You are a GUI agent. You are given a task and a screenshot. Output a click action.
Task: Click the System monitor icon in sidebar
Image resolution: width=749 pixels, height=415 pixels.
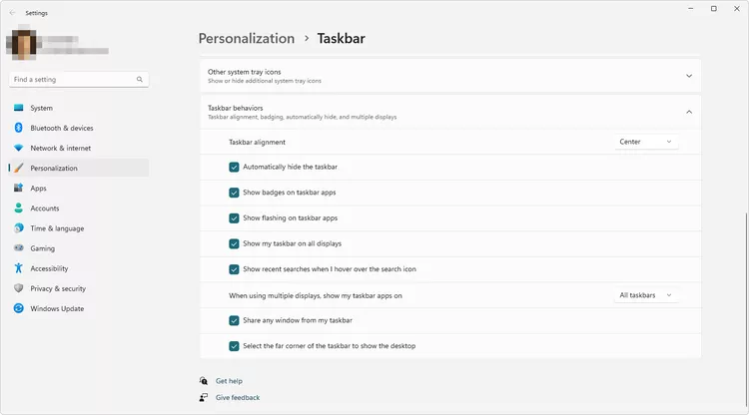tap(19, 108)
